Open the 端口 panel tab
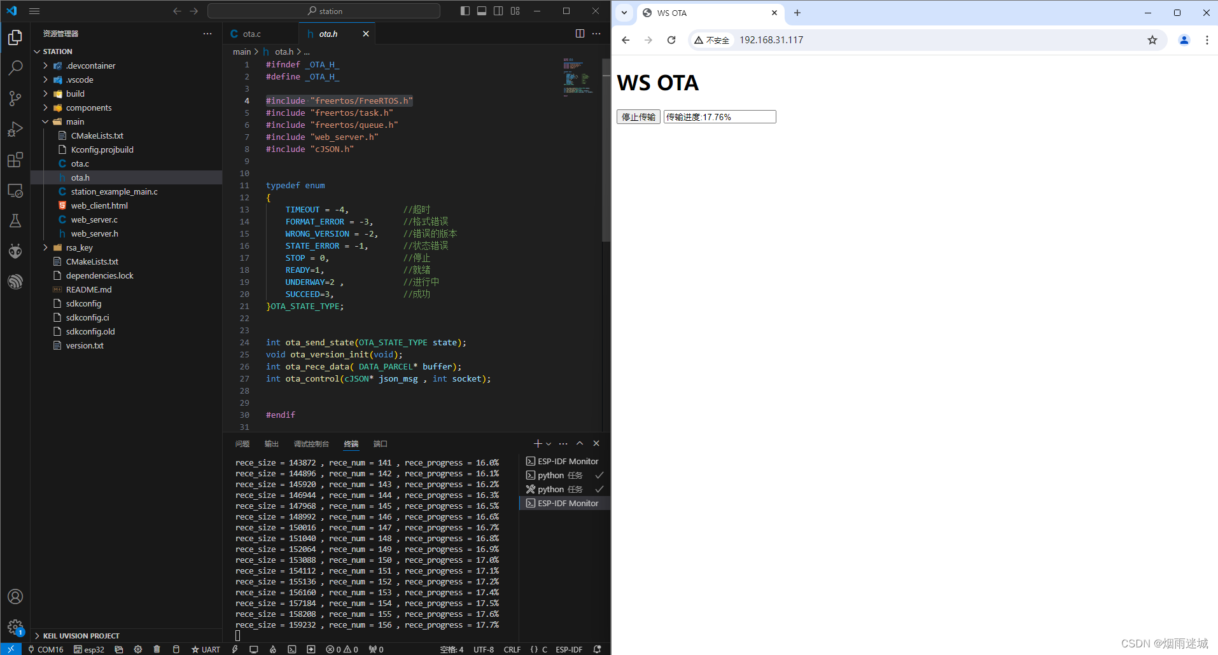1218x655 pixels. click(380, 444)
